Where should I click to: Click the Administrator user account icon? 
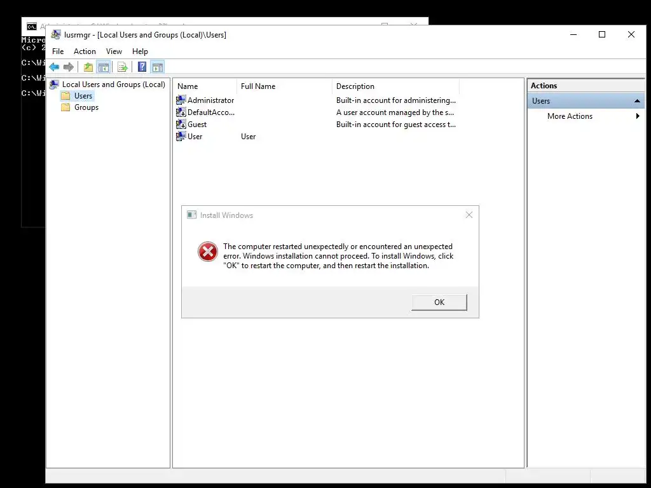(x=181, y=100)
